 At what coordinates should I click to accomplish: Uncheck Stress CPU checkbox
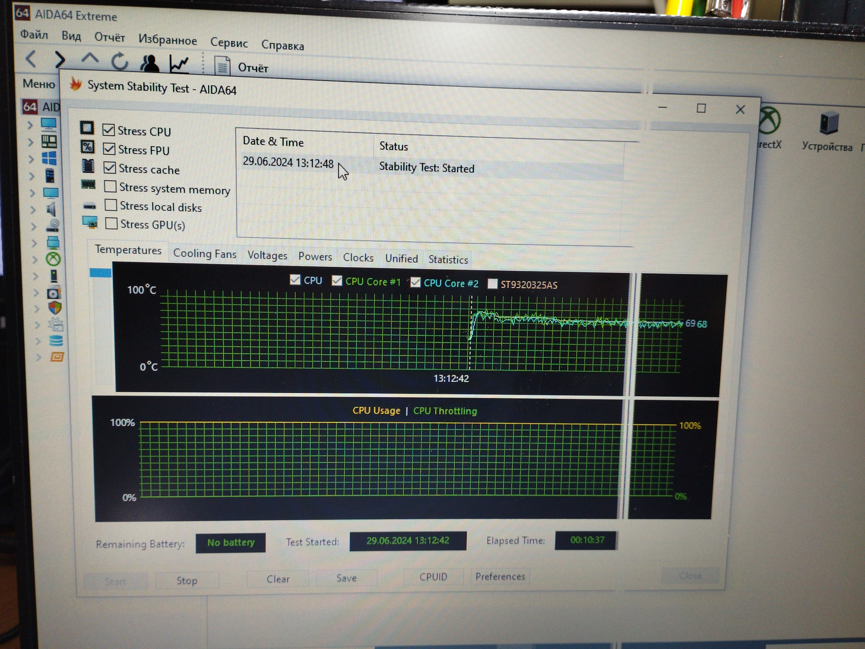[109, 130]
